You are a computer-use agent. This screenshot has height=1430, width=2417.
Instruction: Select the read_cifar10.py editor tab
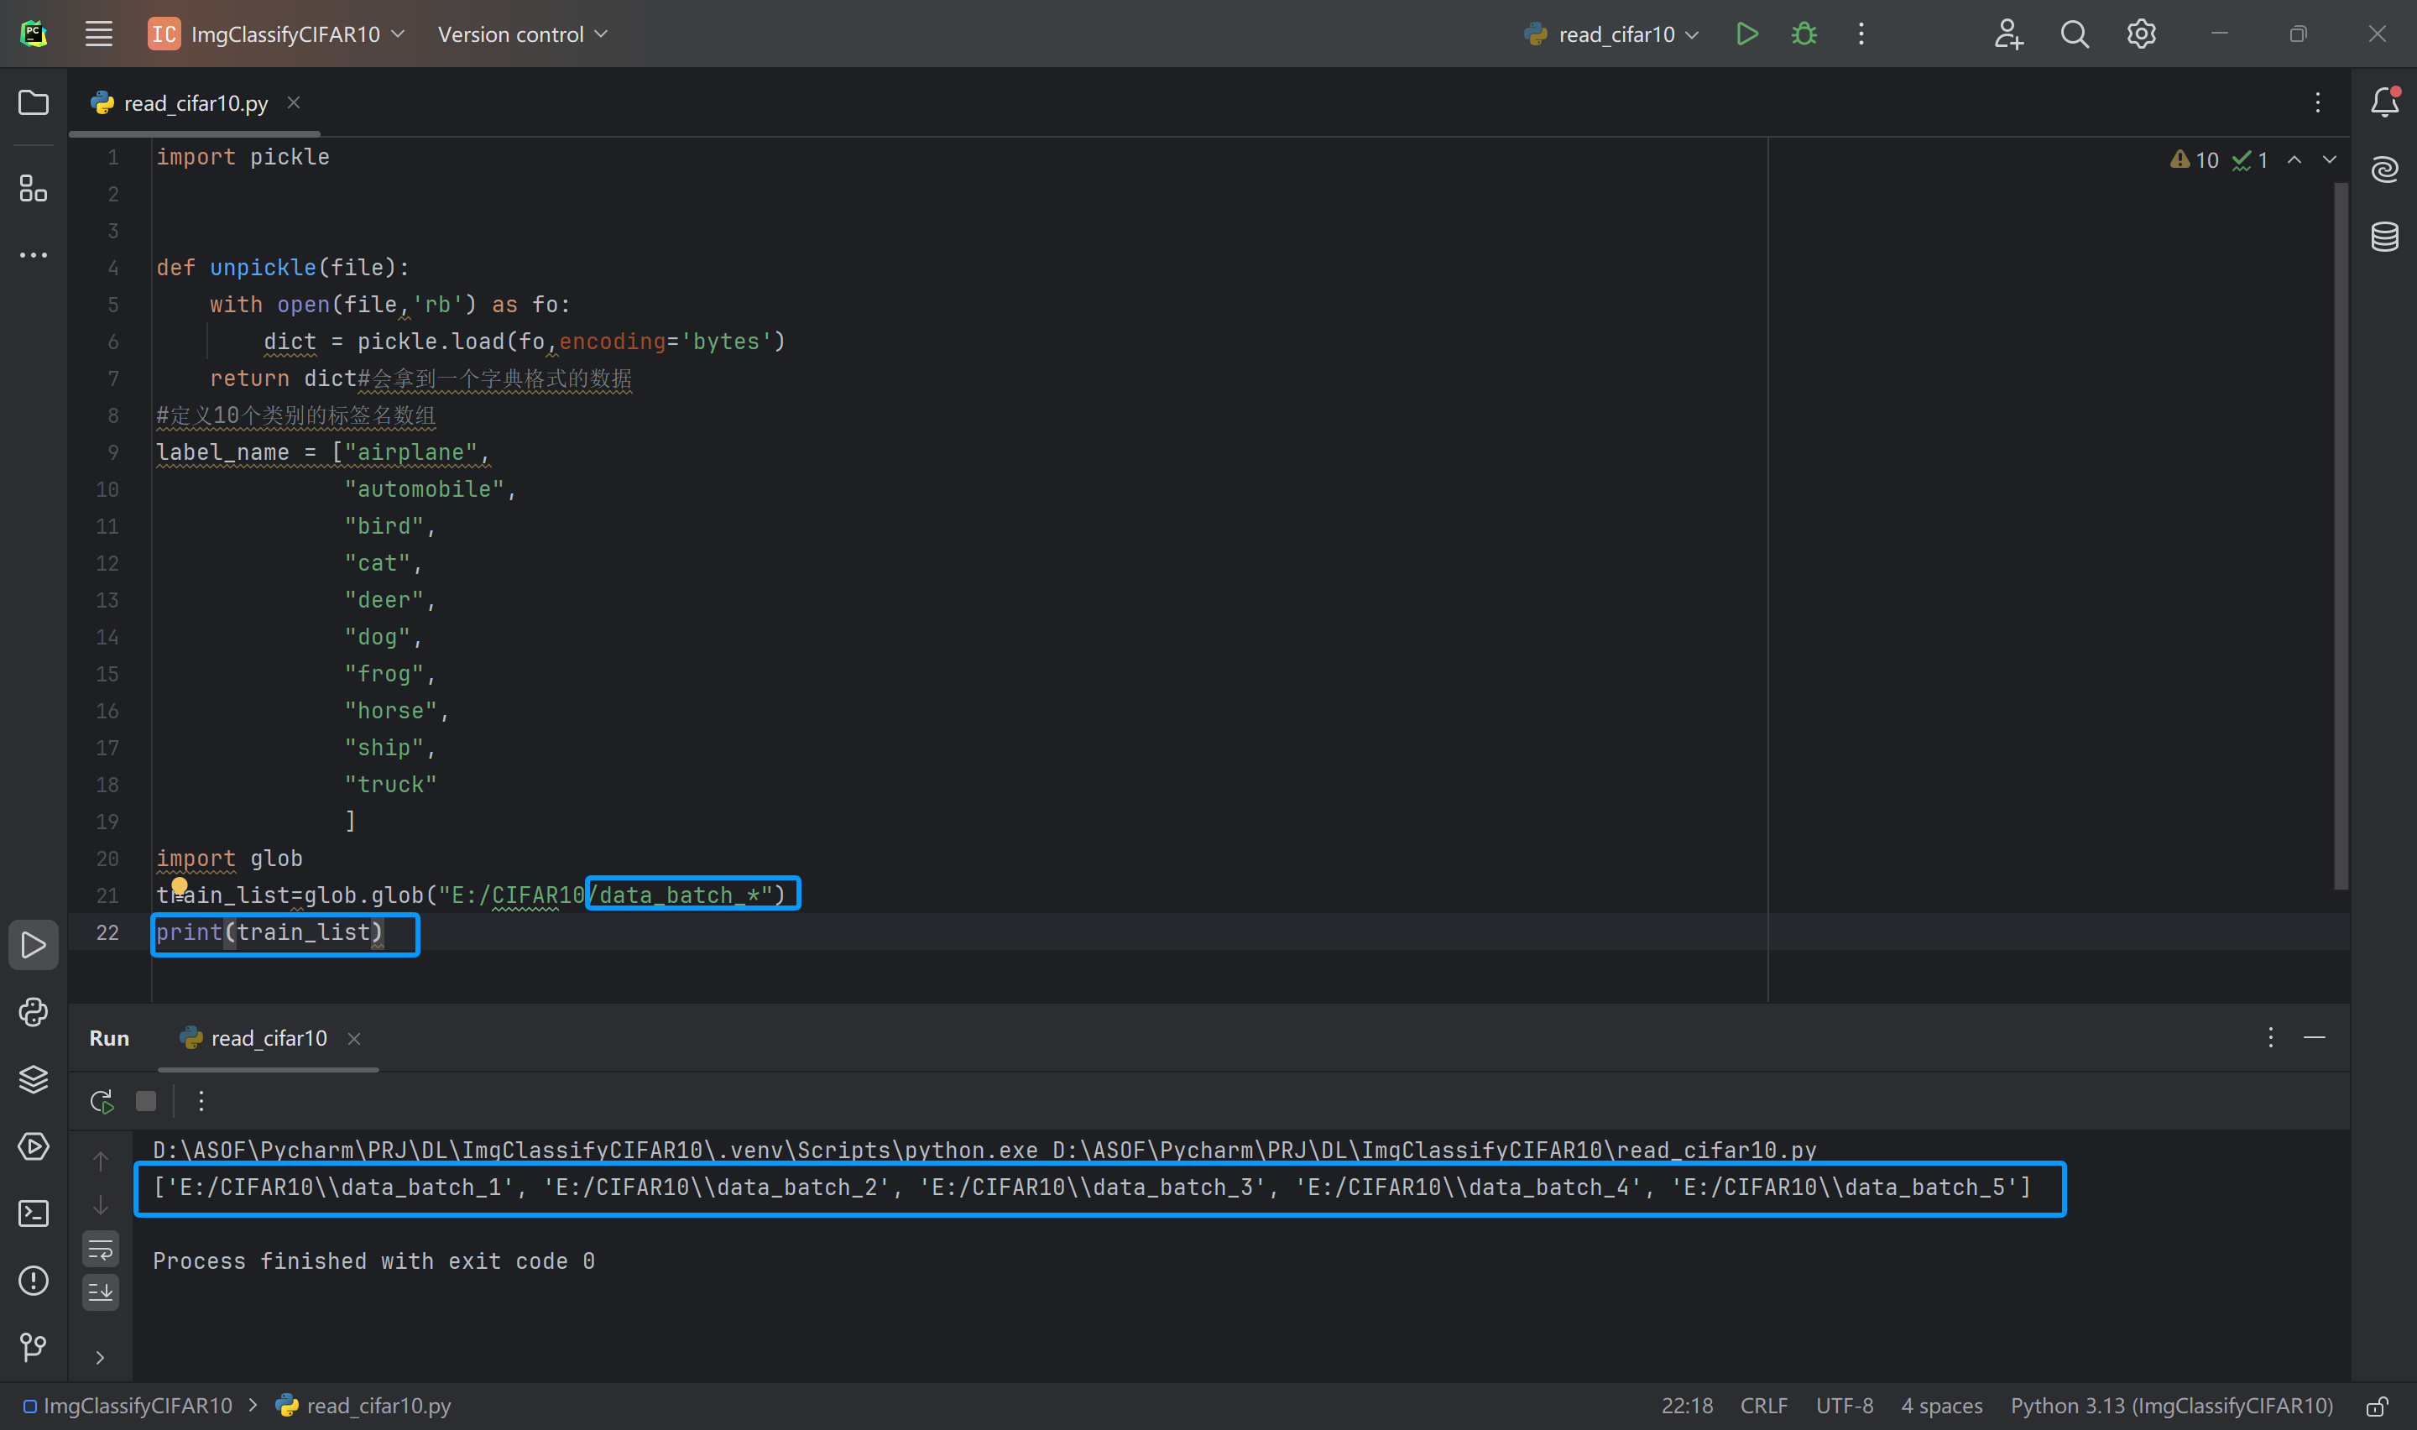point(196,103)
